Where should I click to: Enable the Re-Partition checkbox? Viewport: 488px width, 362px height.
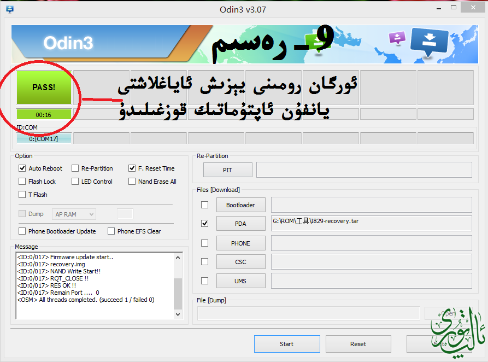click(75, 168)
